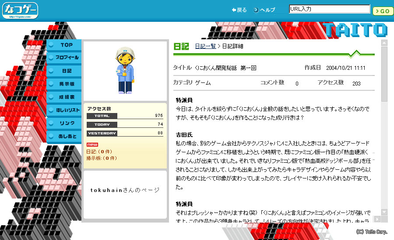Focus the URL入力 text field
Image resolution: width=394 pixels, height=240 pixels.
pyautogui.click(x=329, y=9)
